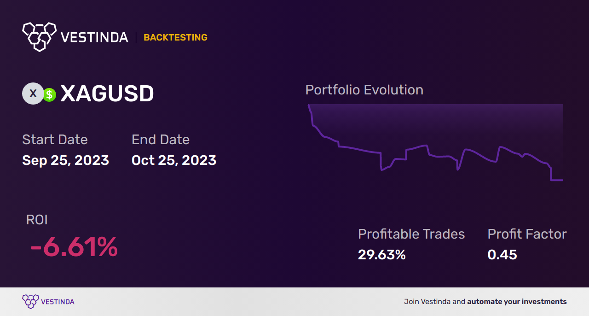The width and height of the screenshot is (589, 316).
Task: Click the ROI label
Action: pos(37,220)
